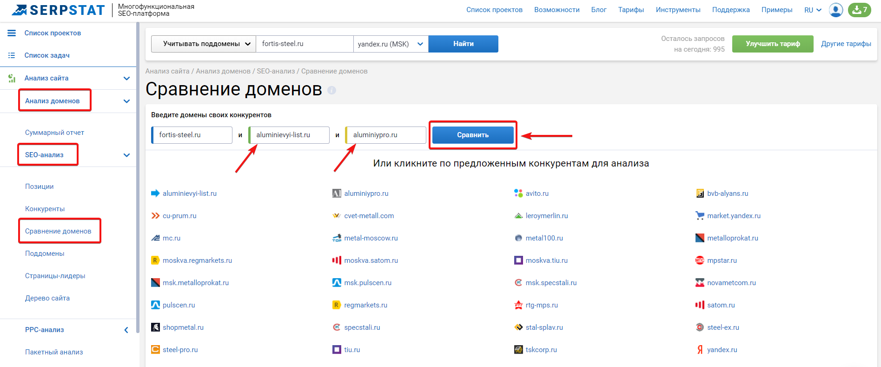Open Возможности in the top navigation
Image resolution: width=881 pixels, height=367 pixels.
(x=557, y=10)
